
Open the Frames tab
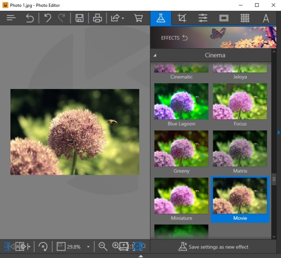coord(224,18)
